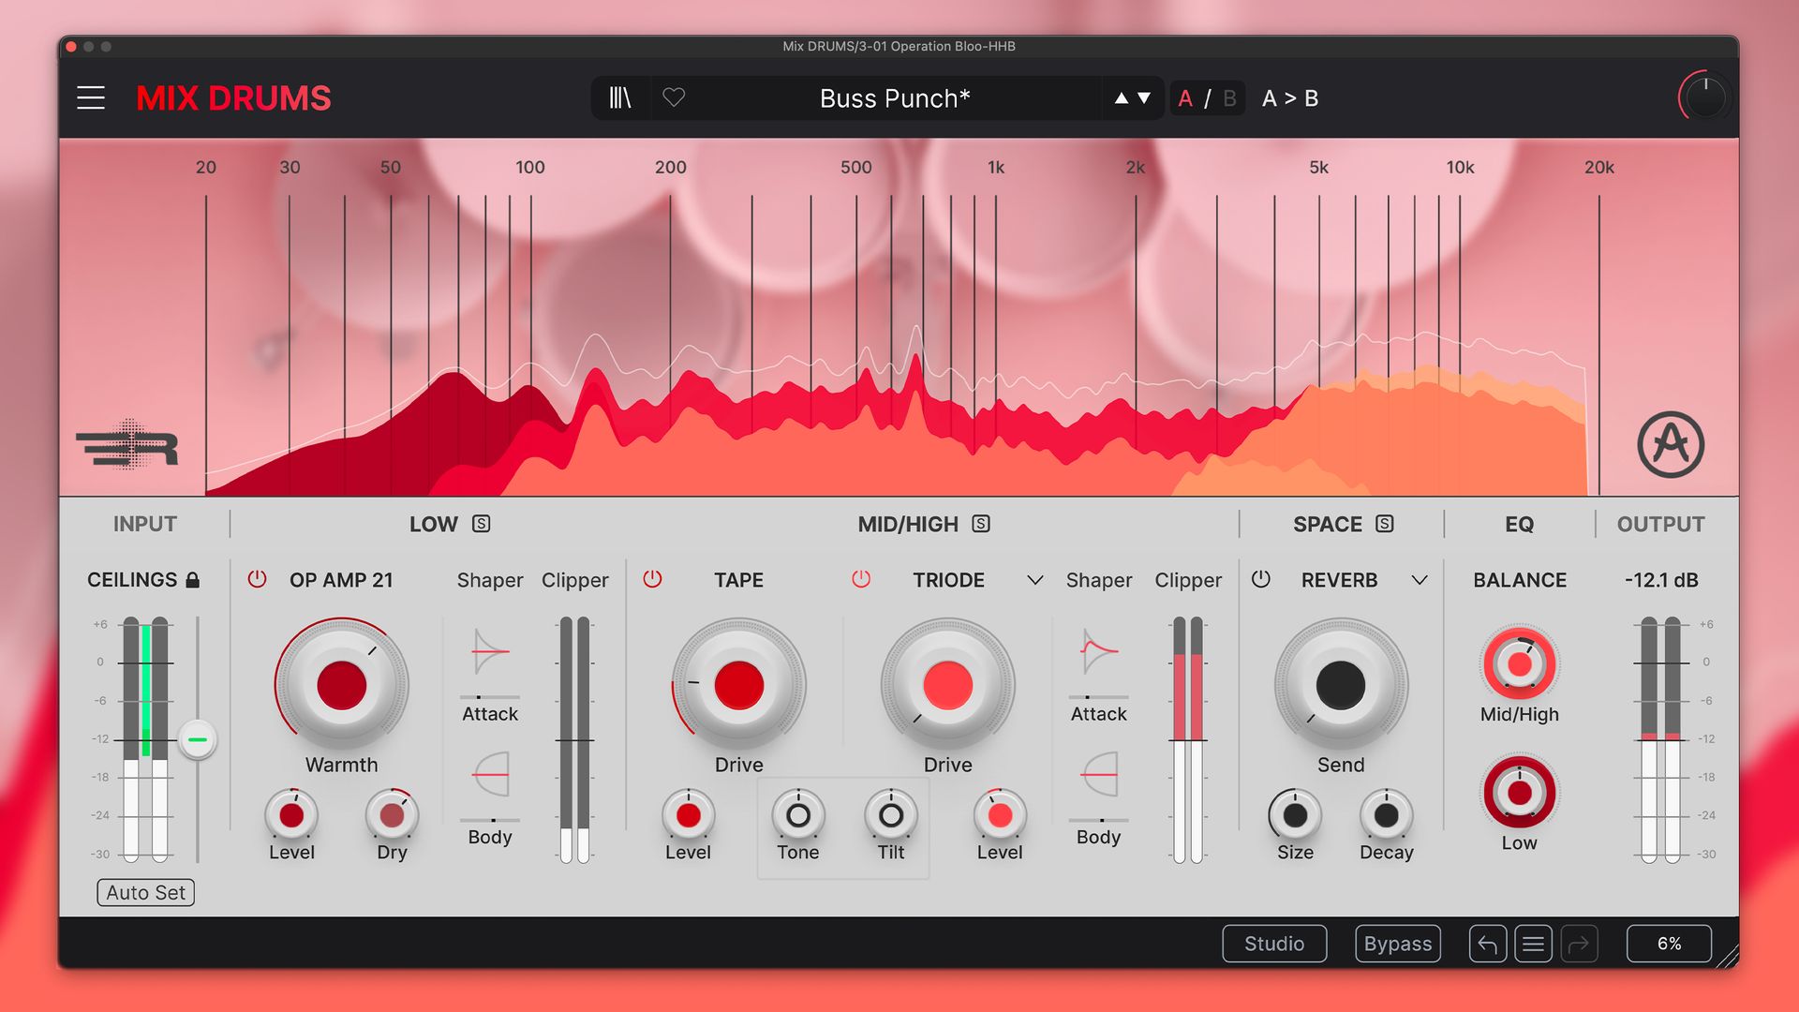Click Auto Set for input ceilings

pyautogui.click(x=145, y=892)
